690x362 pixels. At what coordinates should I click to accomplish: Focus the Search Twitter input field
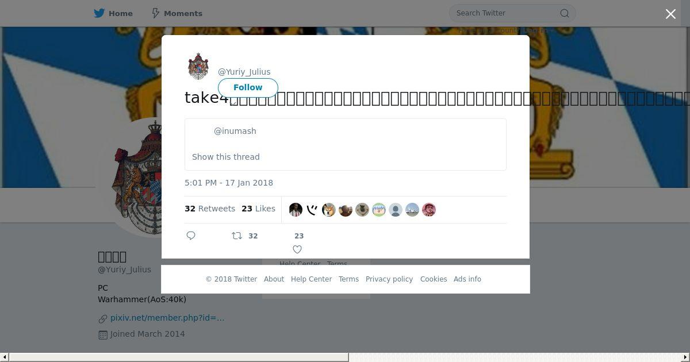click(506, 13)
